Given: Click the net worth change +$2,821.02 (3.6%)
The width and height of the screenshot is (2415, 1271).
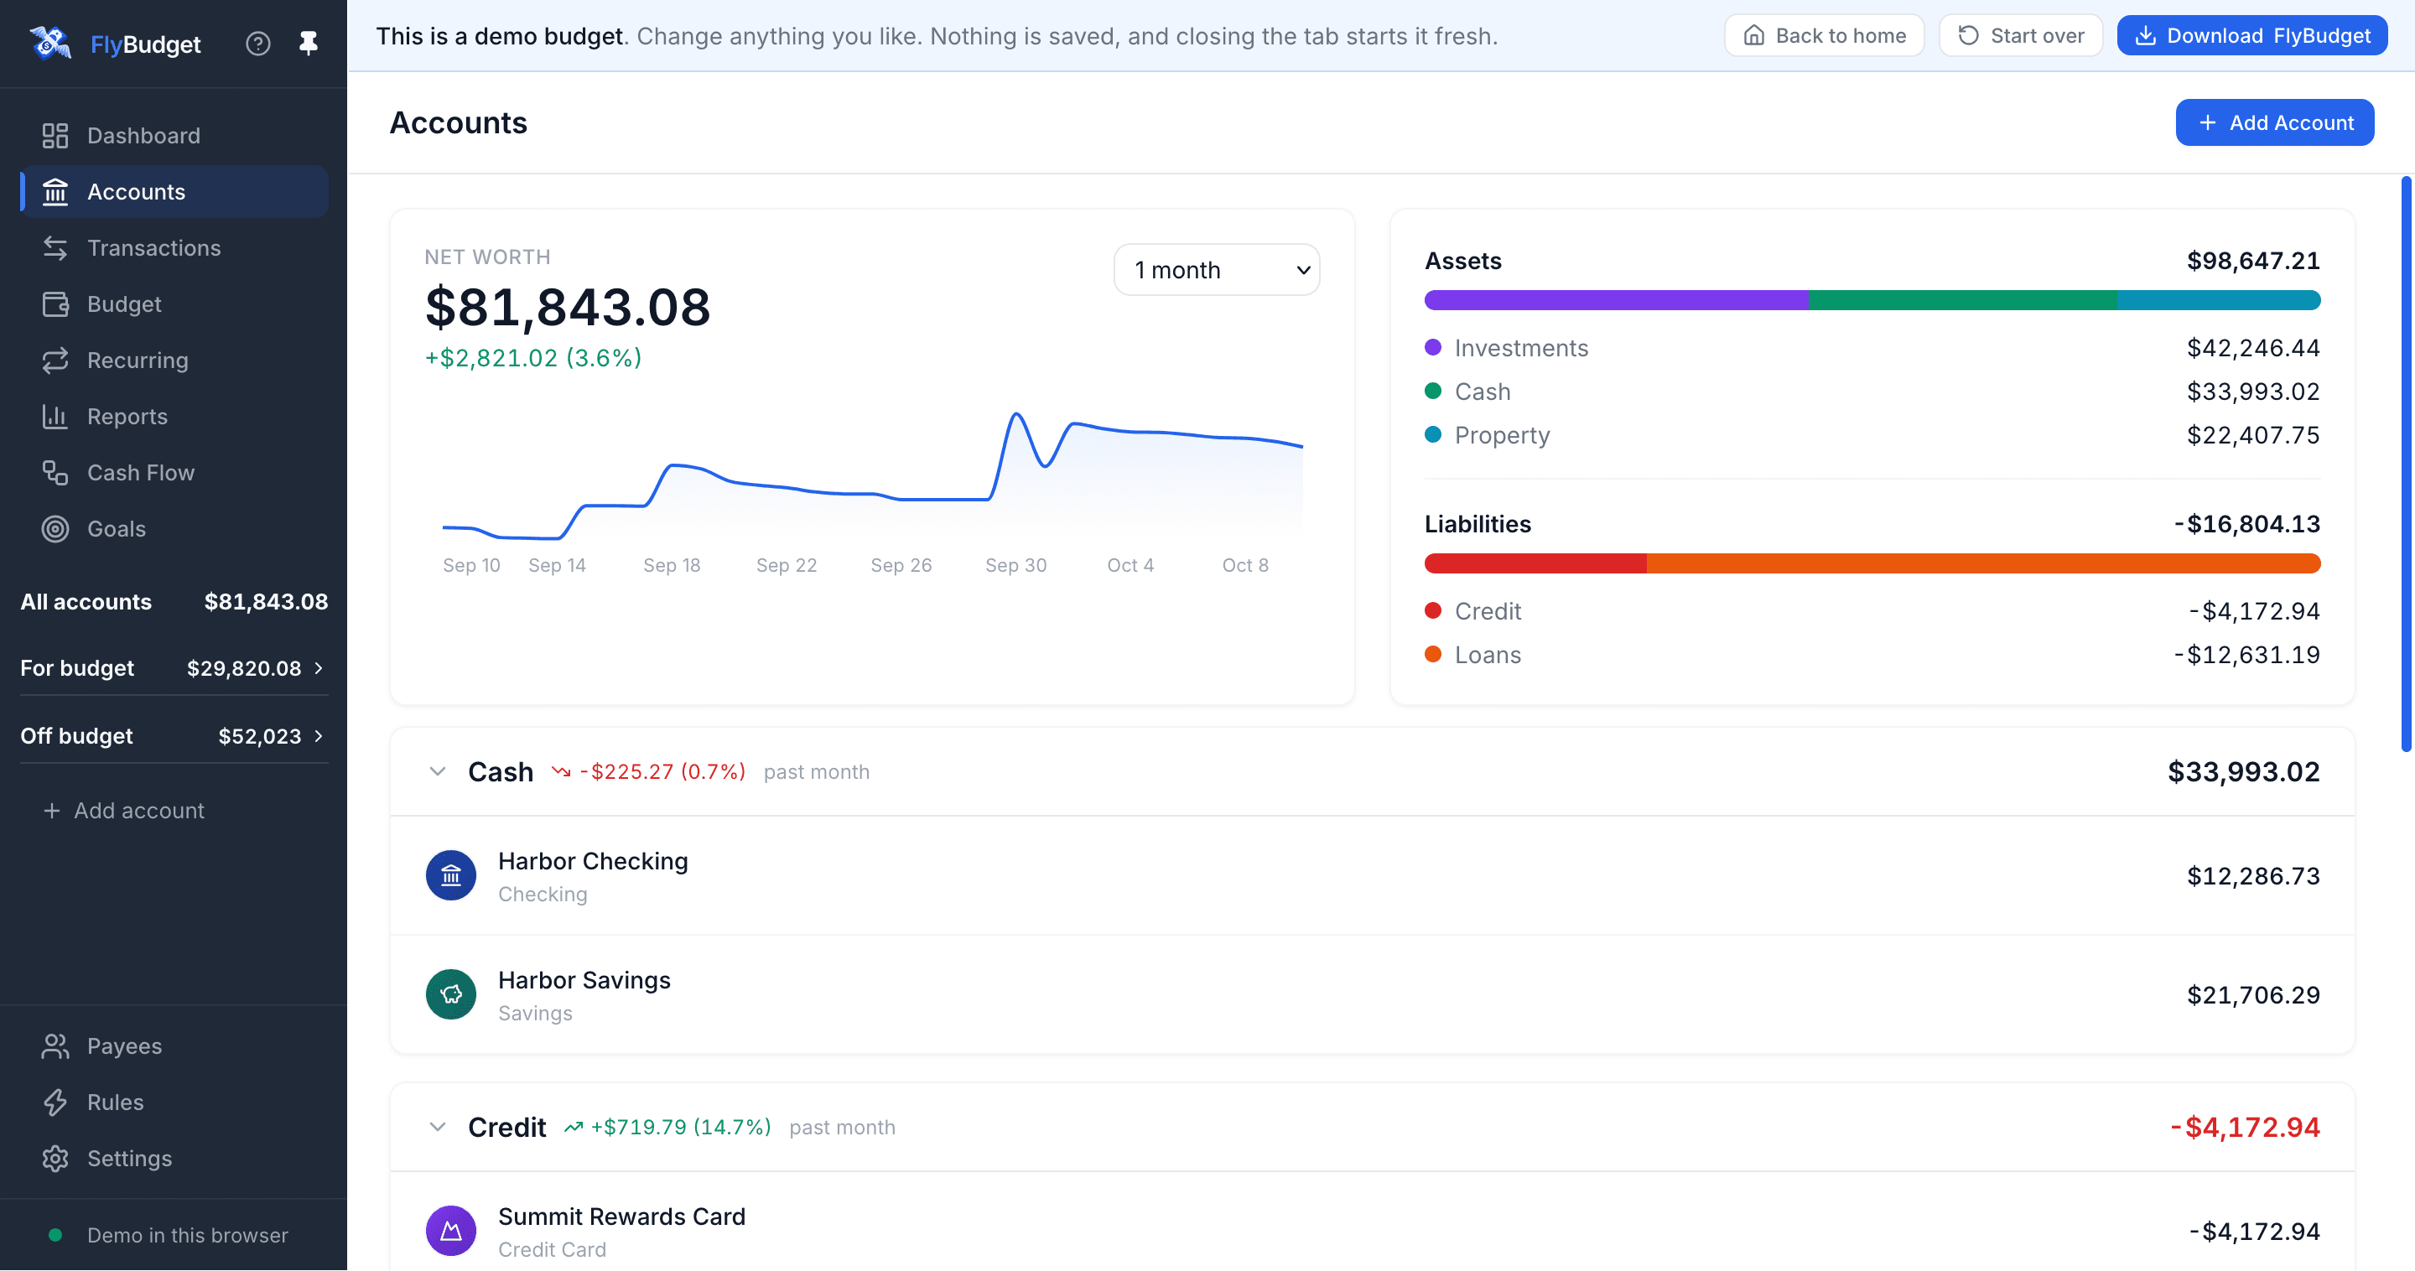Looking at the screenshot, I should (x=532, y=358).
